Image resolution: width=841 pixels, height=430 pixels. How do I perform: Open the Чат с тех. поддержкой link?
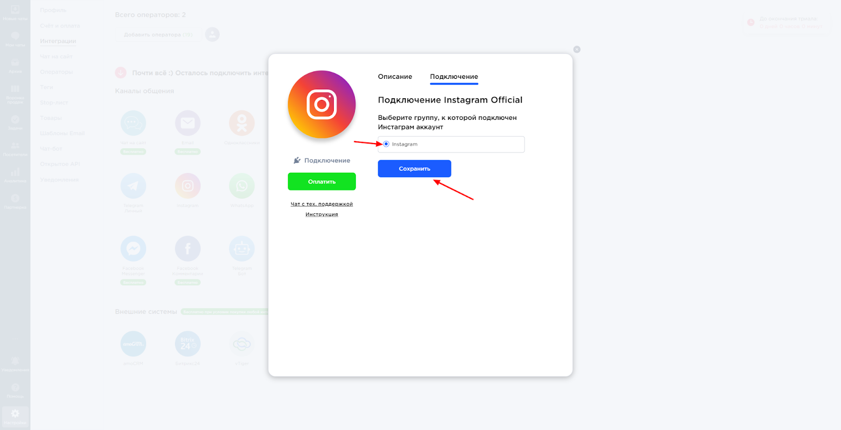click(322, 204)
